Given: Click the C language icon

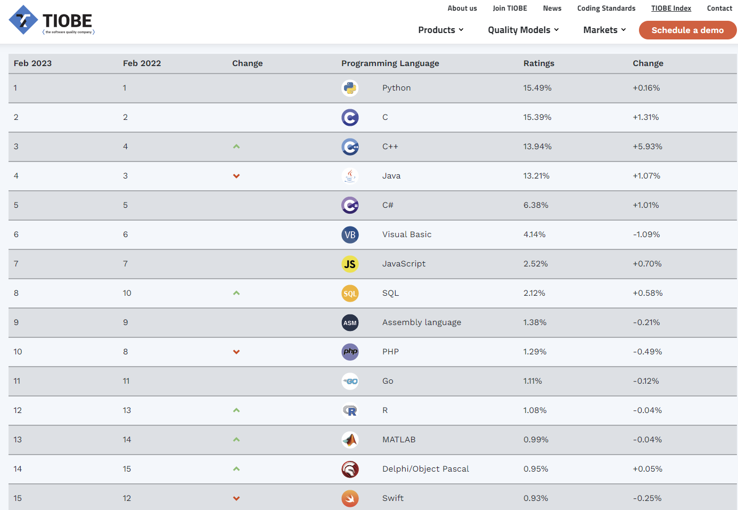Looking at the screenshot, I should (350, 117).
